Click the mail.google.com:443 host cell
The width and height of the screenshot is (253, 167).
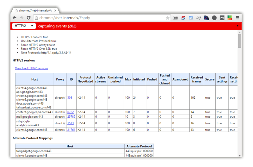34,117
